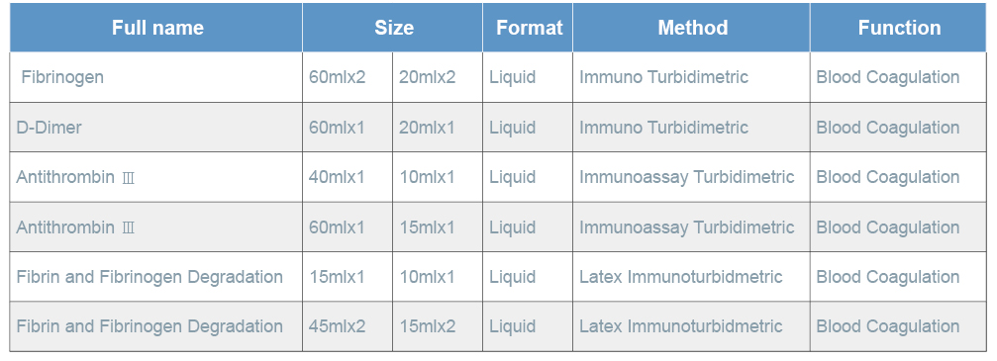The image size is (997, 361).
Task: Select the Fibrinogen row name
Action: click(62, 77)
